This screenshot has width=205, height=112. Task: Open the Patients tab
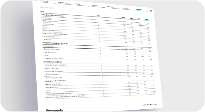(77, 4)
